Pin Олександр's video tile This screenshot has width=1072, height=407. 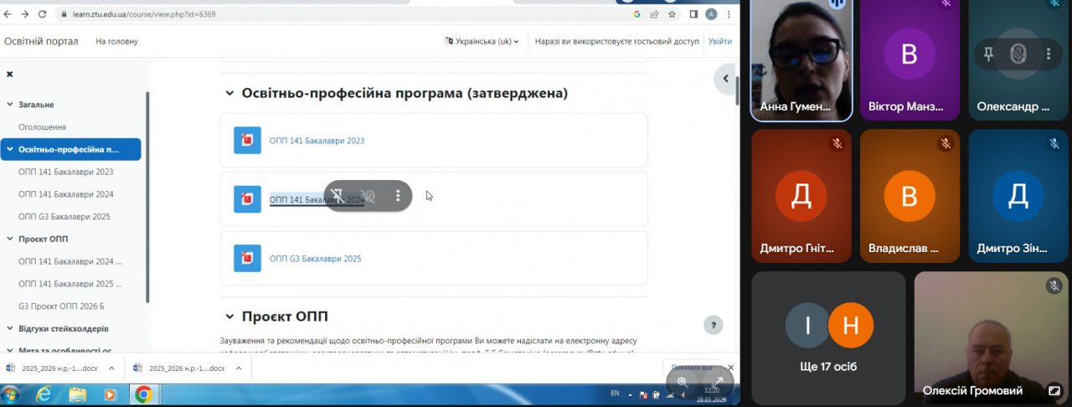(x=988, y=54)
